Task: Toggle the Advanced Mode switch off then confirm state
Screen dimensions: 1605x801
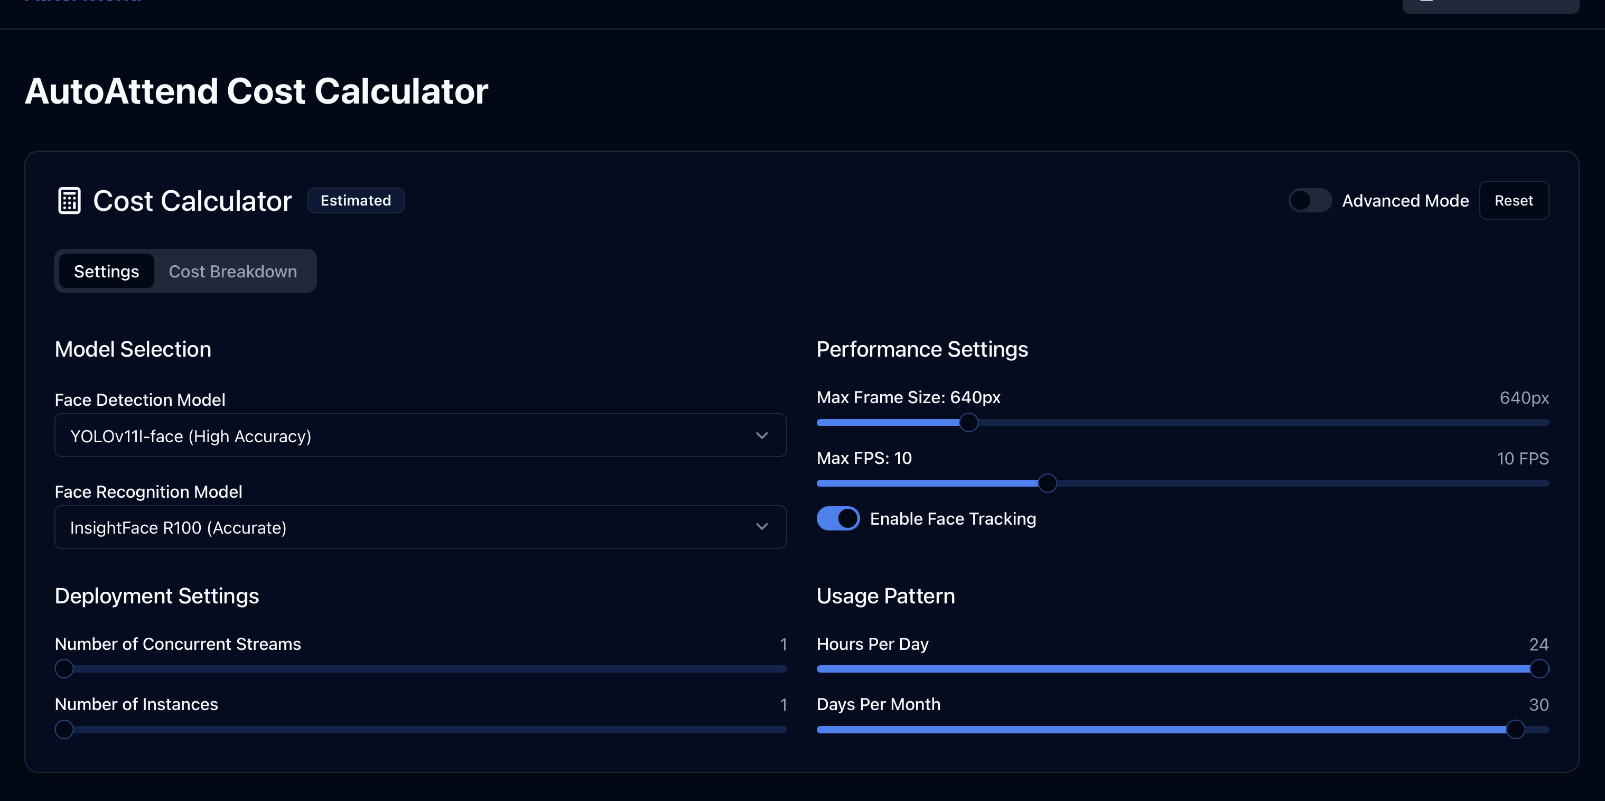Action: click(1310, 200)
